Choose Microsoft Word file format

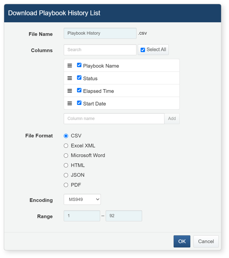point(66,155)
